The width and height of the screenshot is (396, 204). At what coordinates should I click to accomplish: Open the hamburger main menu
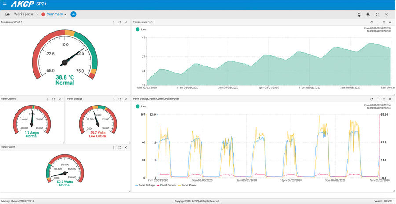[x=5, y=4]
